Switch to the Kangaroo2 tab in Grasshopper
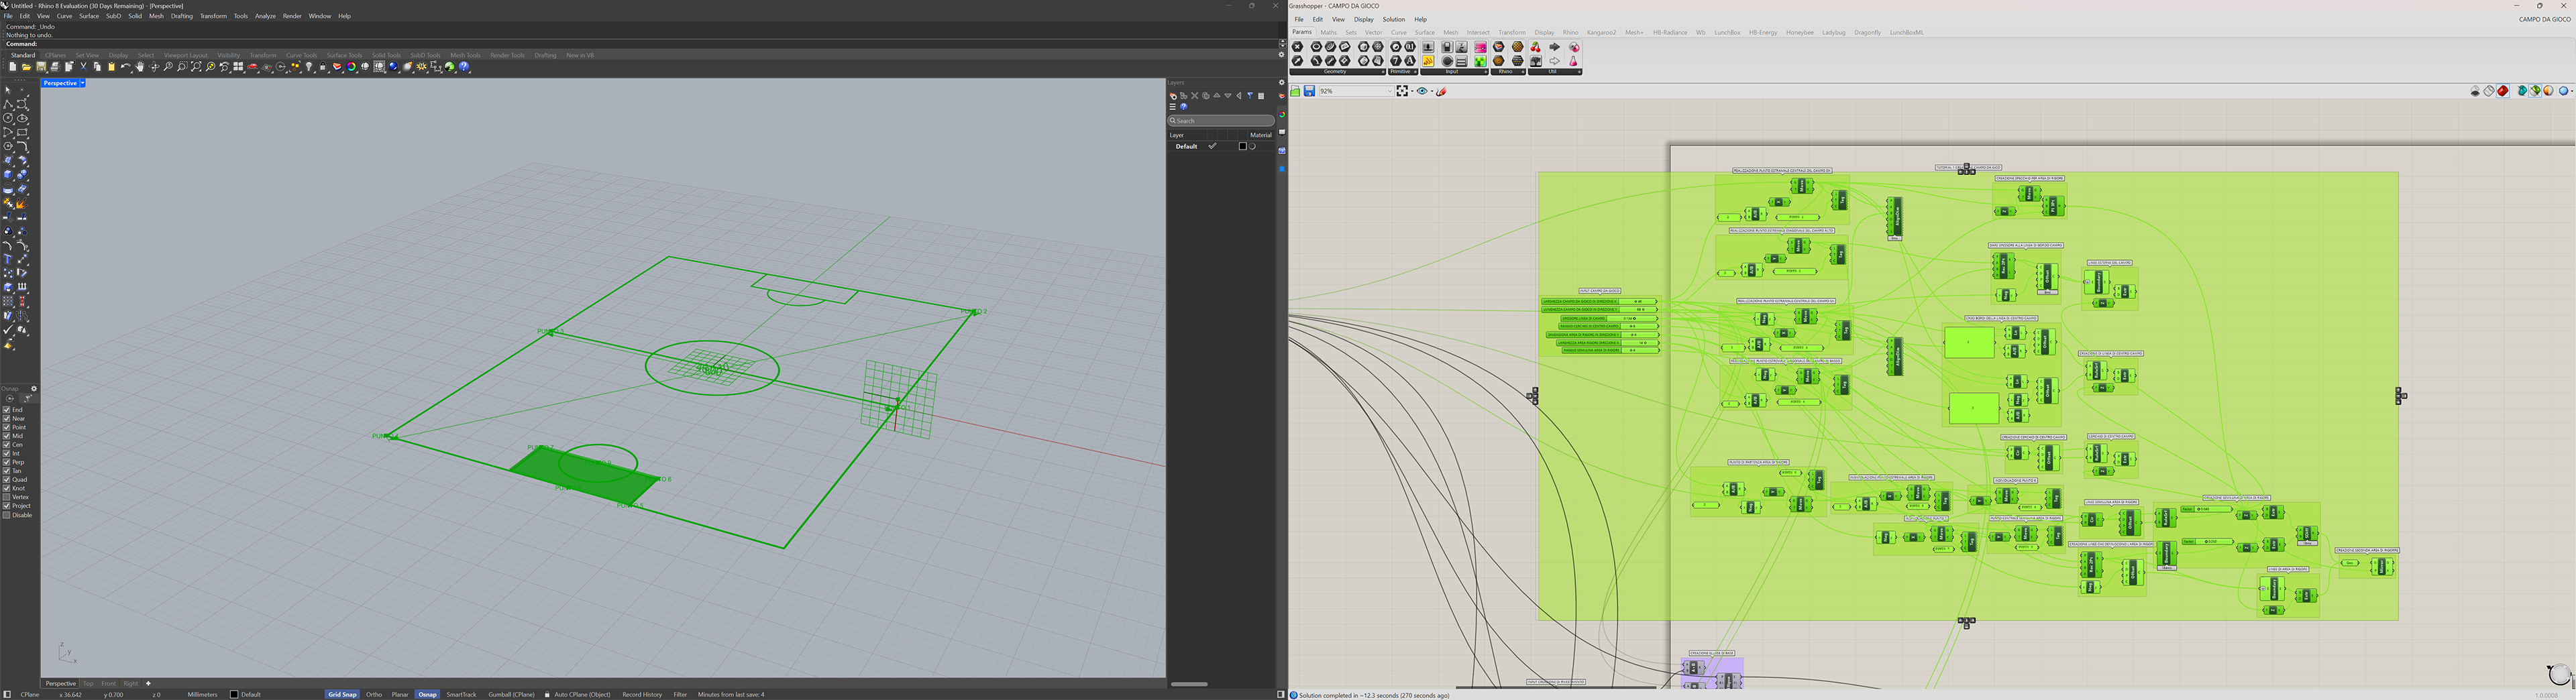Image resolution: width=2576 pixels, height=700 pixels. 1601,32
